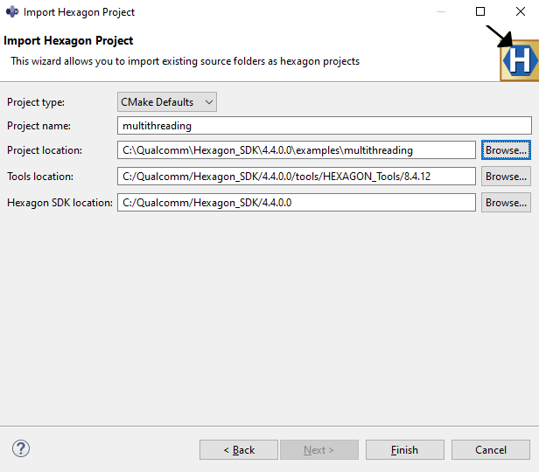Open the help question mark icon
Viewport: 539px width, 472px height.
point(21,448)
